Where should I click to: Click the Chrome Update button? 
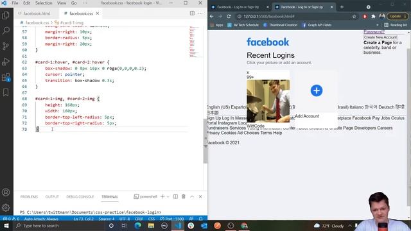pyautogui.click(x=398, y=16)
